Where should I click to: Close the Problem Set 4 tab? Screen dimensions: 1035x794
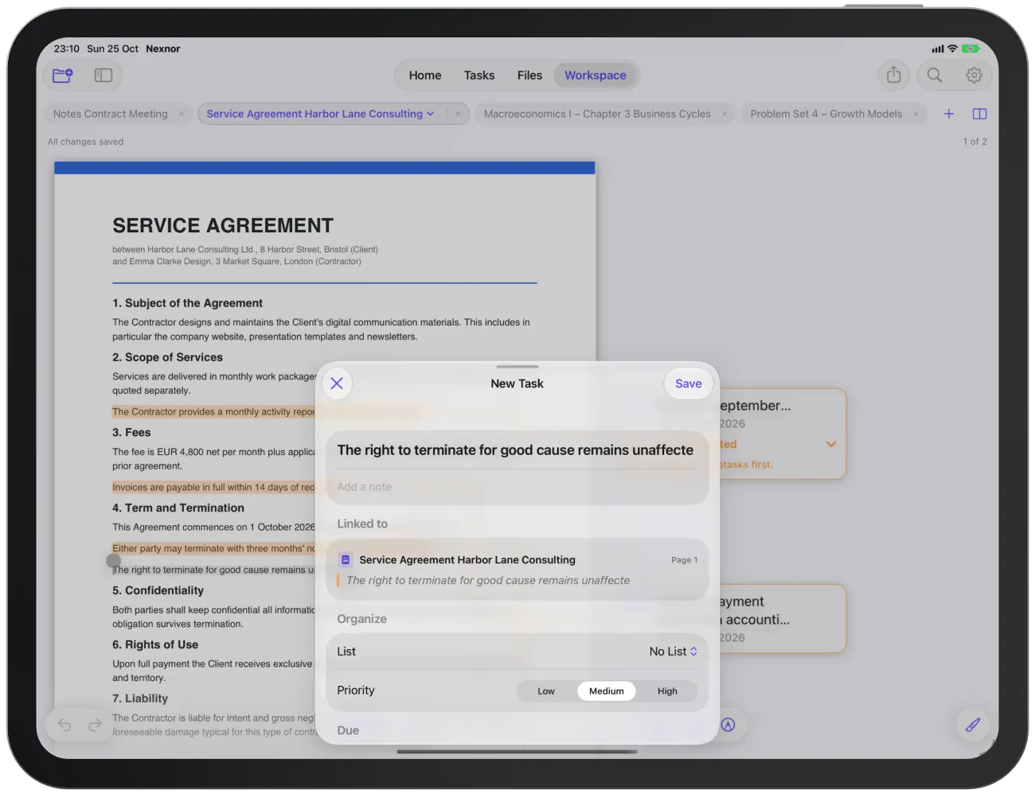click(916, 114)
